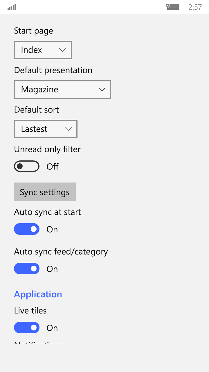Click the Auto sync feed/category label
The image size is (209, 372).
pos(61,252)
